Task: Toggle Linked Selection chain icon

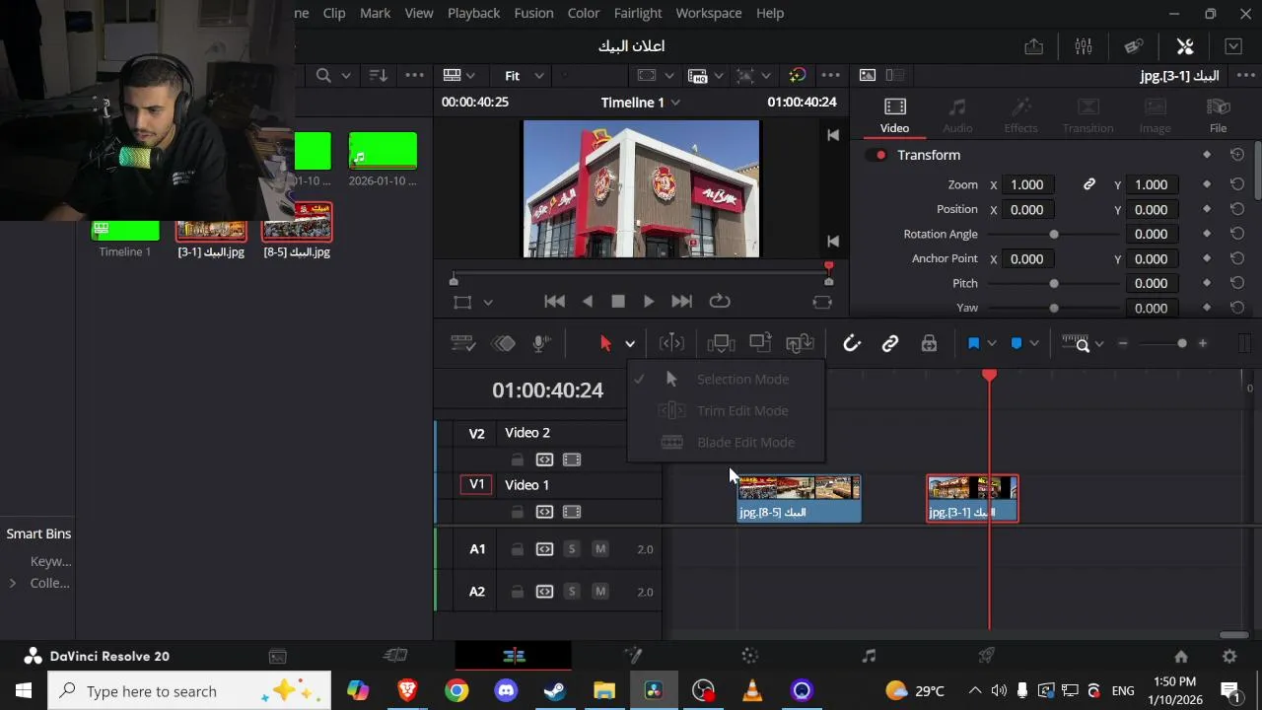Action: pyautogui.click(x=890, y=343)
